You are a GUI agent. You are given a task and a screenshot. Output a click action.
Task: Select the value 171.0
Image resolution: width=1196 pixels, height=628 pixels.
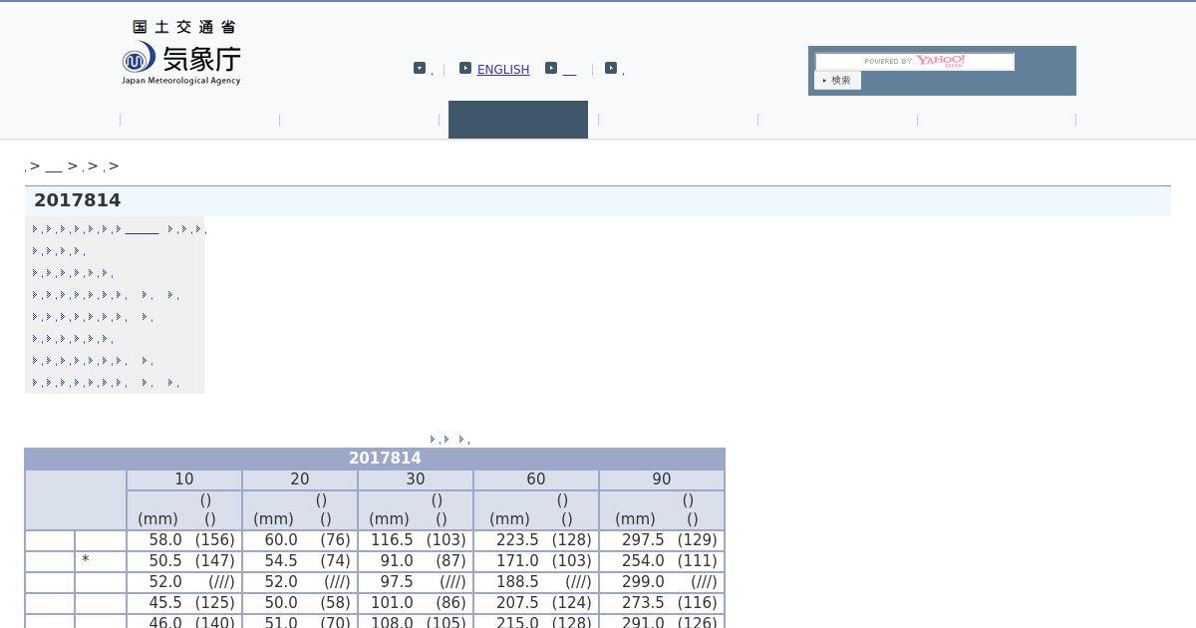pos(517,561)
